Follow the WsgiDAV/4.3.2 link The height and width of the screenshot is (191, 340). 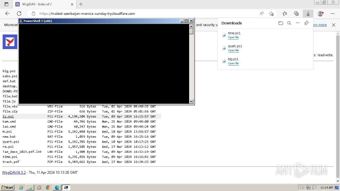(x=14, y=172)
